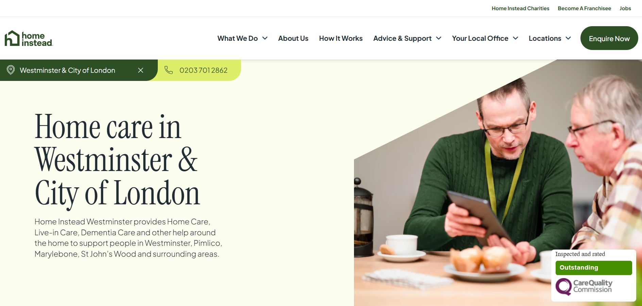Open the Become A Franchisee link
The image size is (642, 306).
point(584,8)
